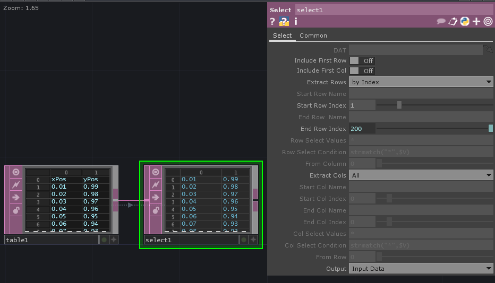Click the viewer active icon on table1
Screen dimensions: 495x283
coord(15,172)
